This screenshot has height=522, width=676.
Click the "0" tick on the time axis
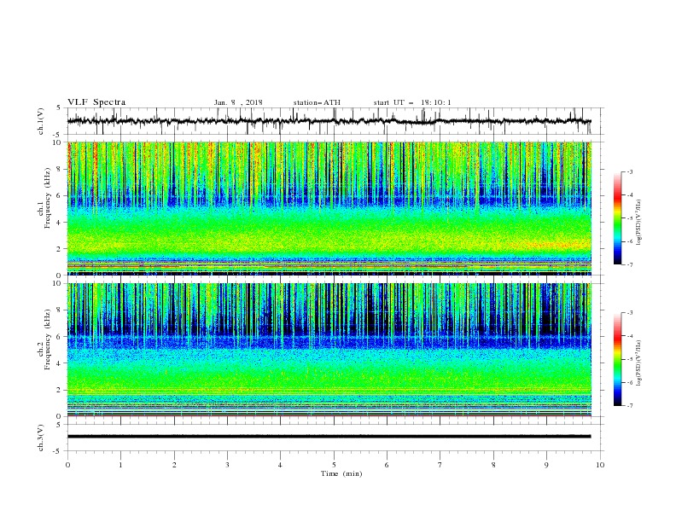tap(67, 465)
